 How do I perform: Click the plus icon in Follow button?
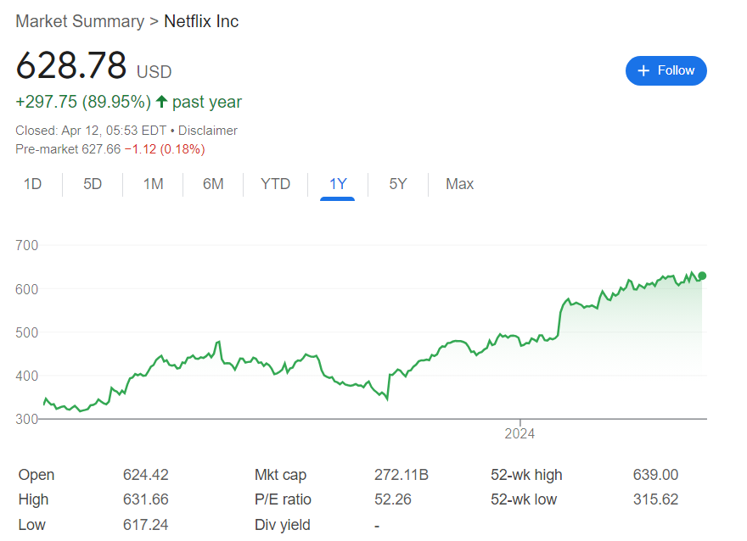pos(643,71)
